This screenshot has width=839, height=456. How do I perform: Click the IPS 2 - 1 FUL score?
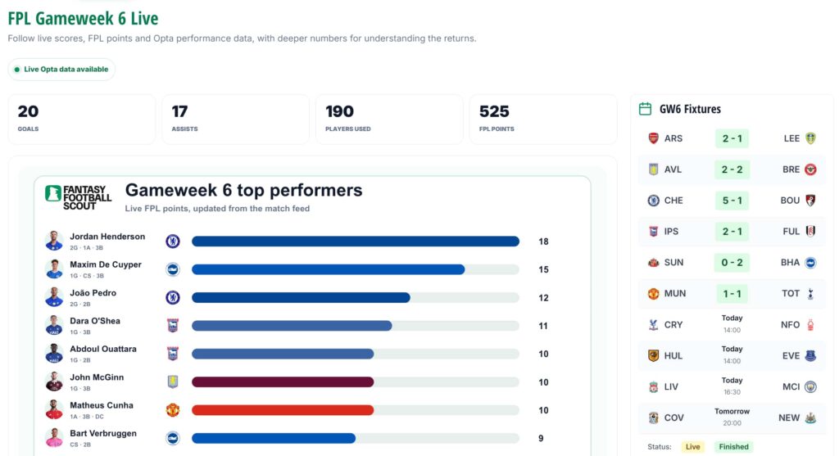tap(732, 232)
